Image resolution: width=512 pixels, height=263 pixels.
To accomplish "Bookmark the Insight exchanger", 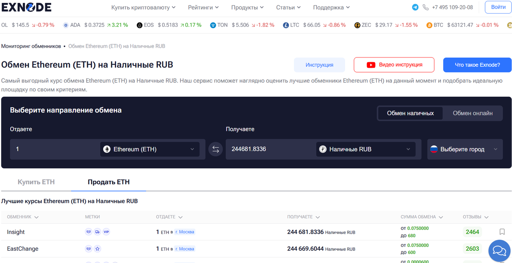I will click(x=502, y=232).
